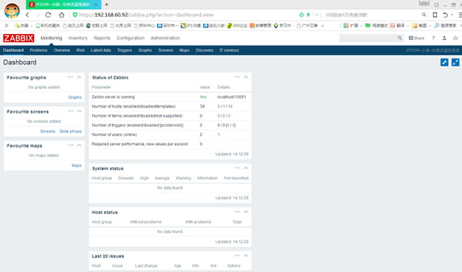
Task: Collapse the System status widget
Action: point(246,168)
